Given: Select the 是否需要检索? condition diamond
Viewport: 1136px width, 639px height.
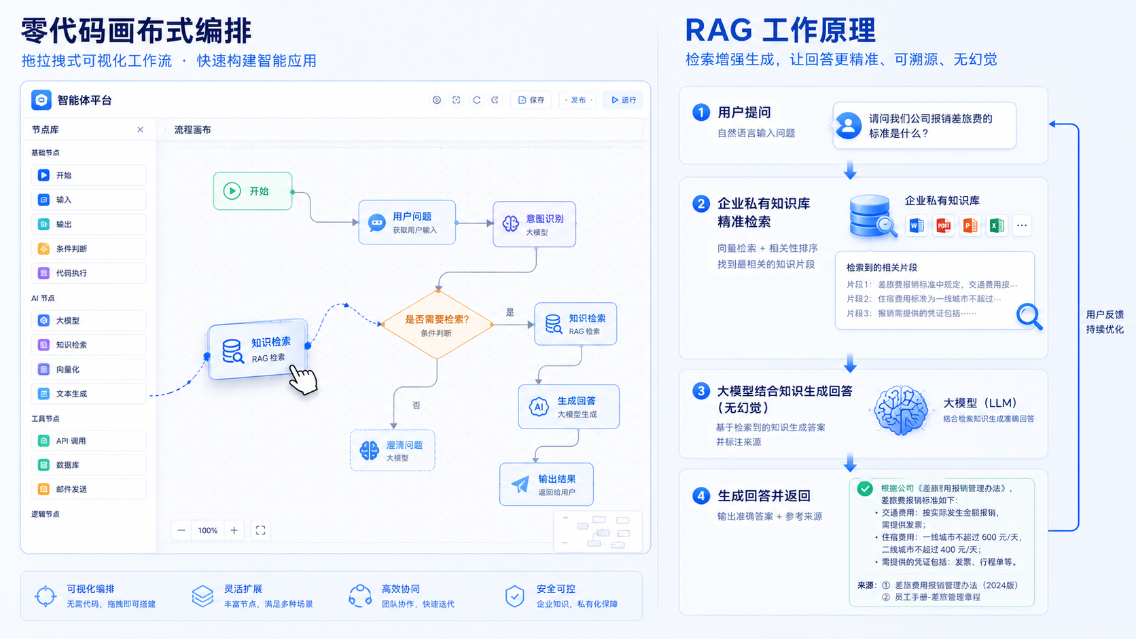Looking at the screenshot, I should (x=438, y=325).
